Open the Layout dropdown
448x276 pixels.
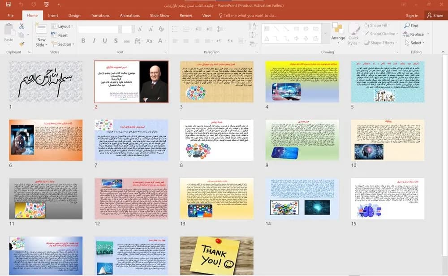(x=62, y=26)
